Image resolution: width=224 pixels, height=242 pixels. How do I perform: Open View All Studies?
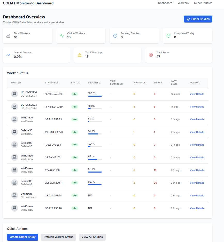pos(92,237)
